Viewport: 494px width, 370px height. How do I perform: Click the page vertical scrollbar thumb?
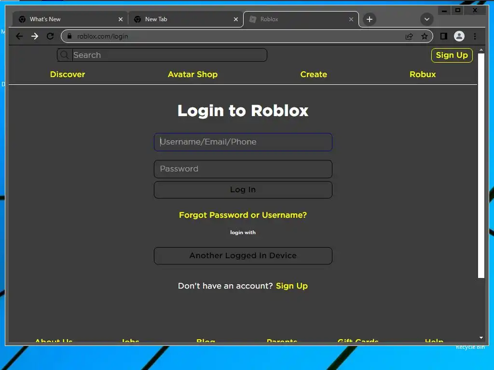pos(481,166)
